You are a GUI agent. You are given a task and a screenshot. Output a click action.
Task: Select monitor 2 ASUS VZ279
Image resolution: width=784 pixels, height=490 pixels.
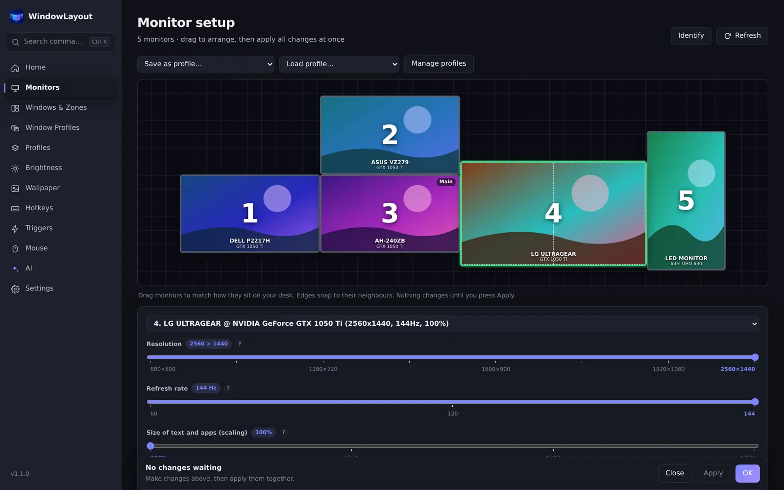tap(390, 135)
